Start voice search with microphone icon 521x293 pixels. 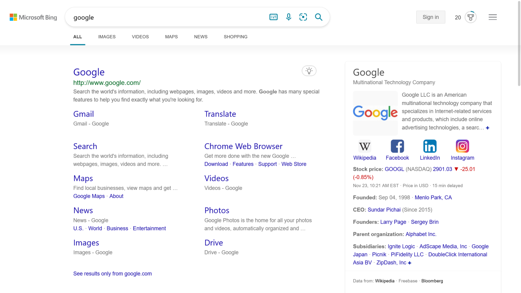[x=289, y=17]
